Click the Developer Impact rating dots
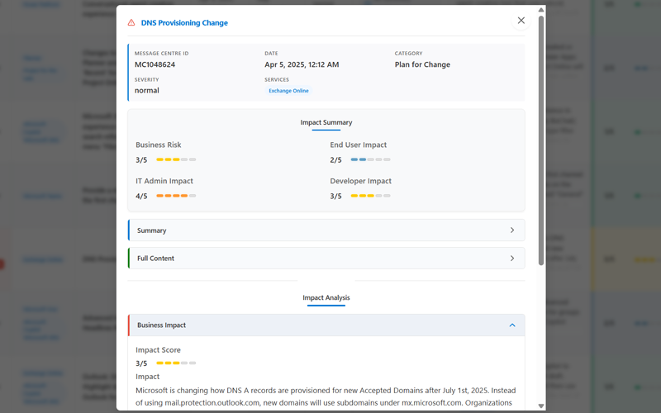 pos(370,196)
